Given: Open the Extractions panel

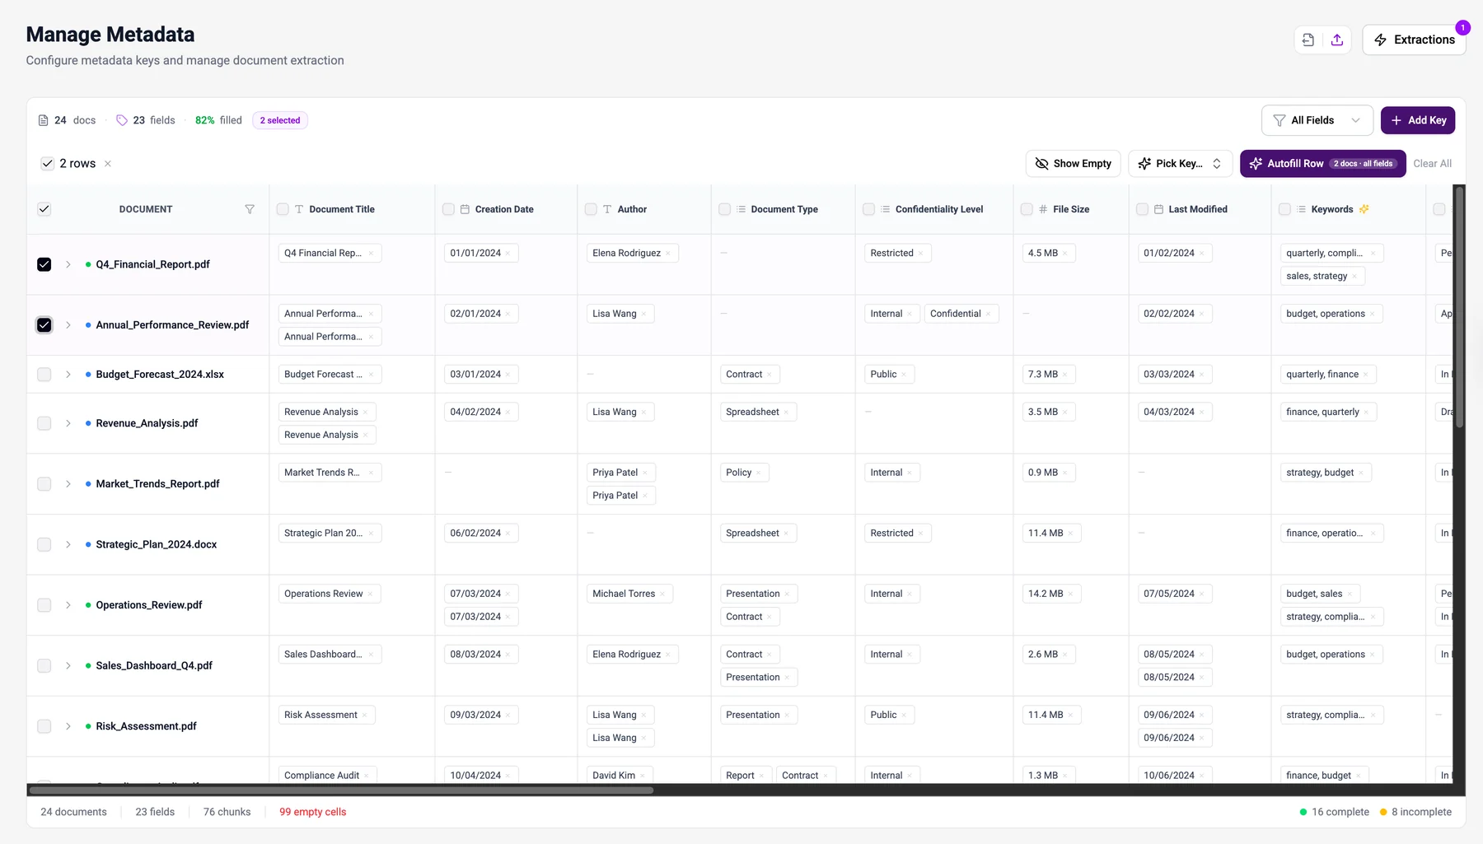Looking at the screenshot, I should (1414, 40).
